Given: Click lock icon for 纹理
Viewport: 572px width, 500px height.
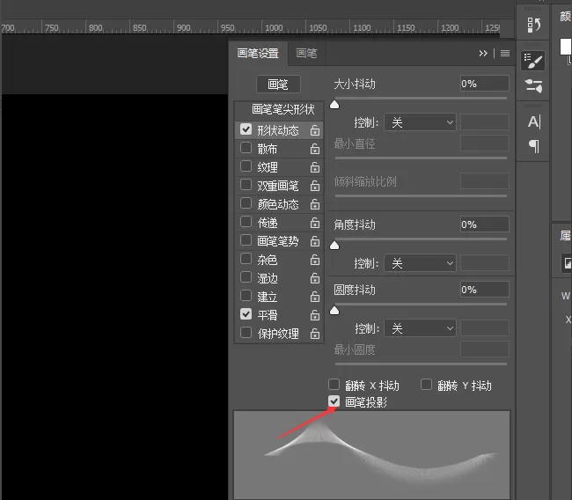Looking at the screenshot, I should pyautogui.click(x=315, y=167).
